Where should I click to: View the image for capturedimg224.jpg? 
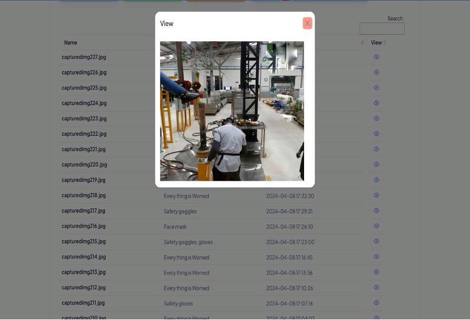point(376,103)
